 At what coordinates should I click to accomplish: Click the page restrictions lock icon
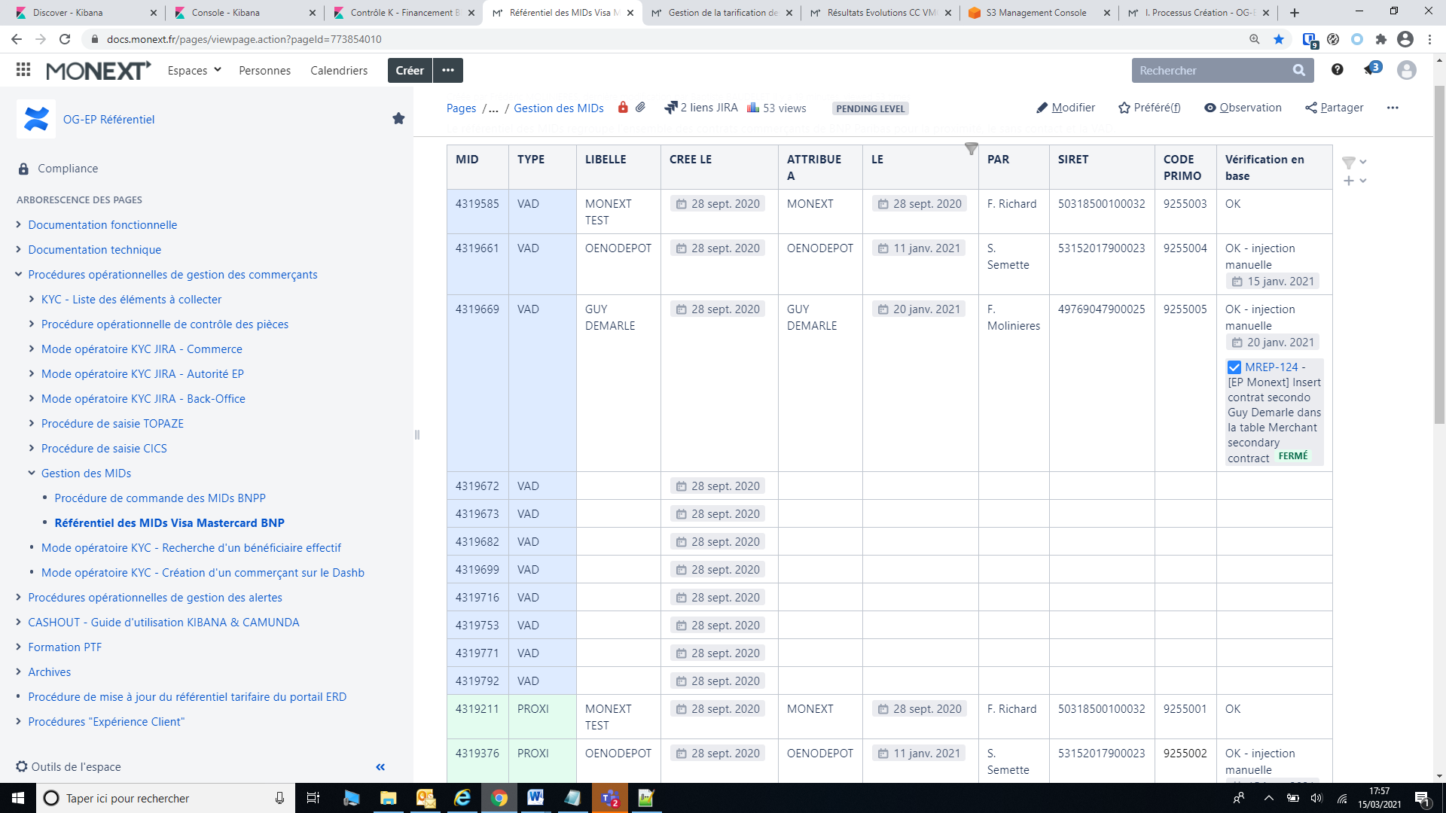(623, 108)
